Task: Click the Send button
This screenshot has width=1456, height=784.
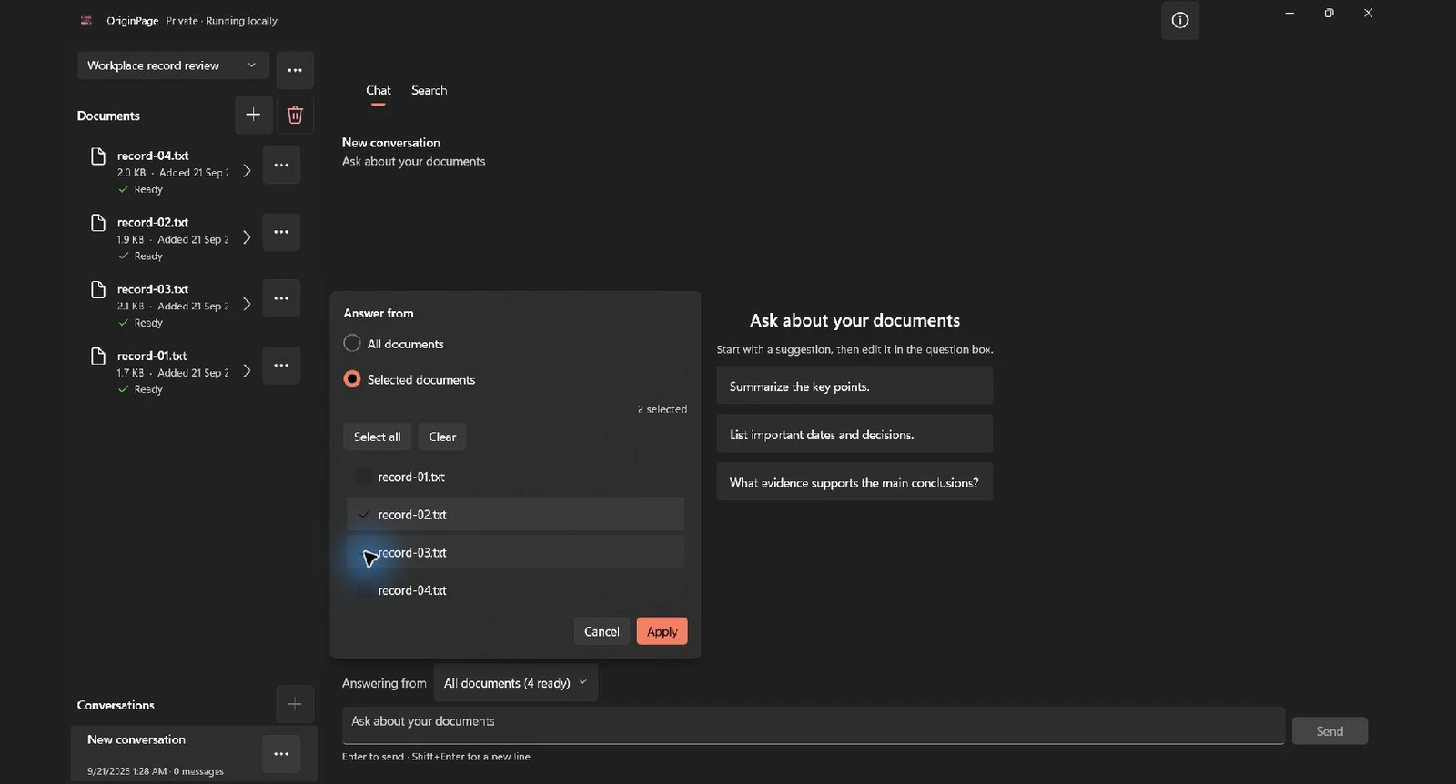Action: (x=1330, y=731)
